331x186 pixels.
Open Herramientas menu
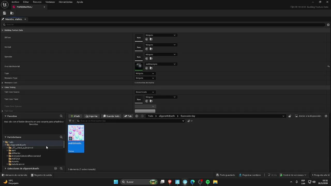point(66,2)
